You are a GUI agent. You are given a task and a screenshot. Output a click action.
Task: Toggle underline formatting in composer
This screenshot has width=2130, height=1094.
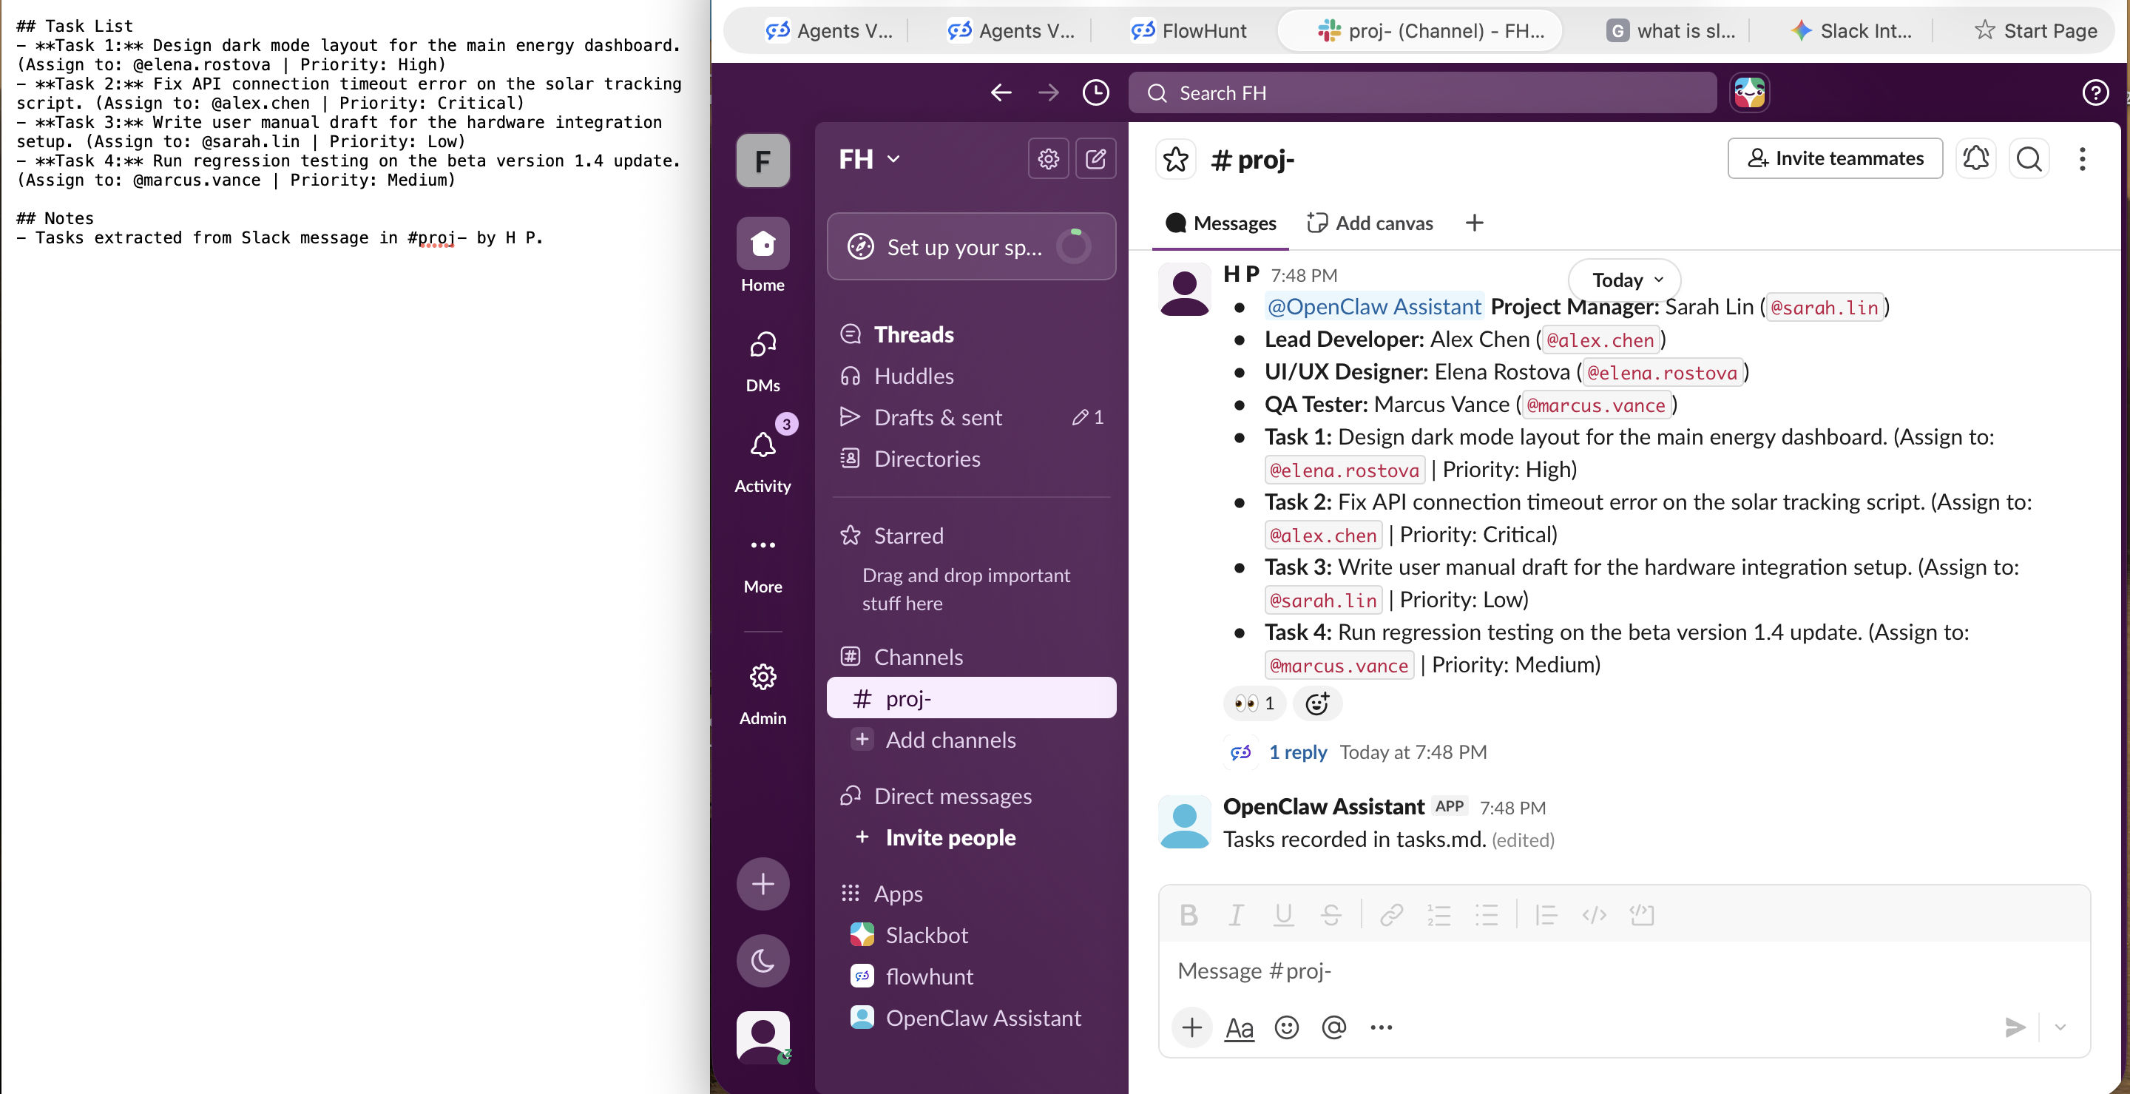click(x=1283, y=914)
